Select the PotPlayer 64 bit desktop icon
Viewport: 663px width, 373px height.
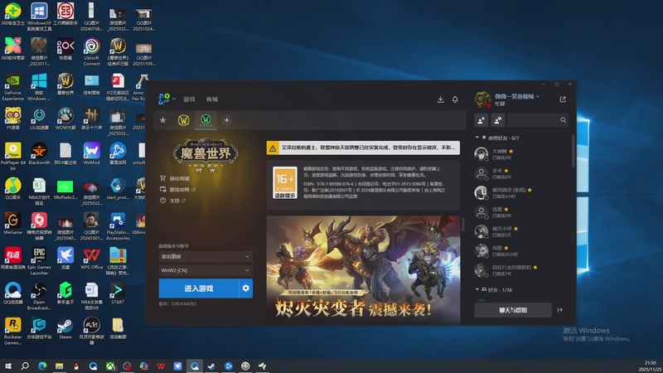click(x=12, y=157)
